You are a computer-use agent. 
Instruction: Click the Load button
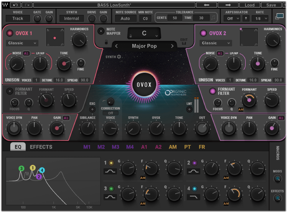pyautogui.click(x=249, y=5)
